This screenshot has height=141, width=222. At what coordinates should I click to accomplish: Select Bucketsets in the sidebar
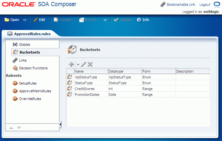(30, 52)
